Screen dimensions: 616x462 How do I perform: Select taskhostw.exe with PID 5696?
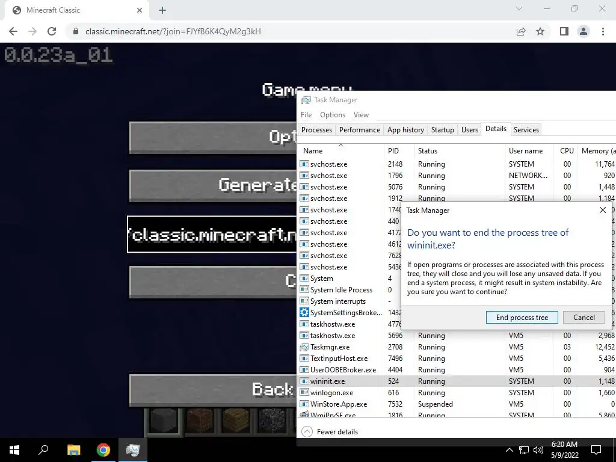click(x=457, y=336)
